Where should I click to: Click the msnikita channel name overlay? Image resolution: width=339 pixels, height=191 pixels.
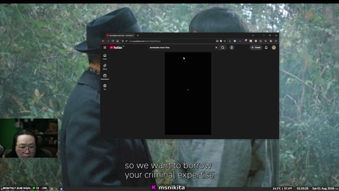[172, 188]
